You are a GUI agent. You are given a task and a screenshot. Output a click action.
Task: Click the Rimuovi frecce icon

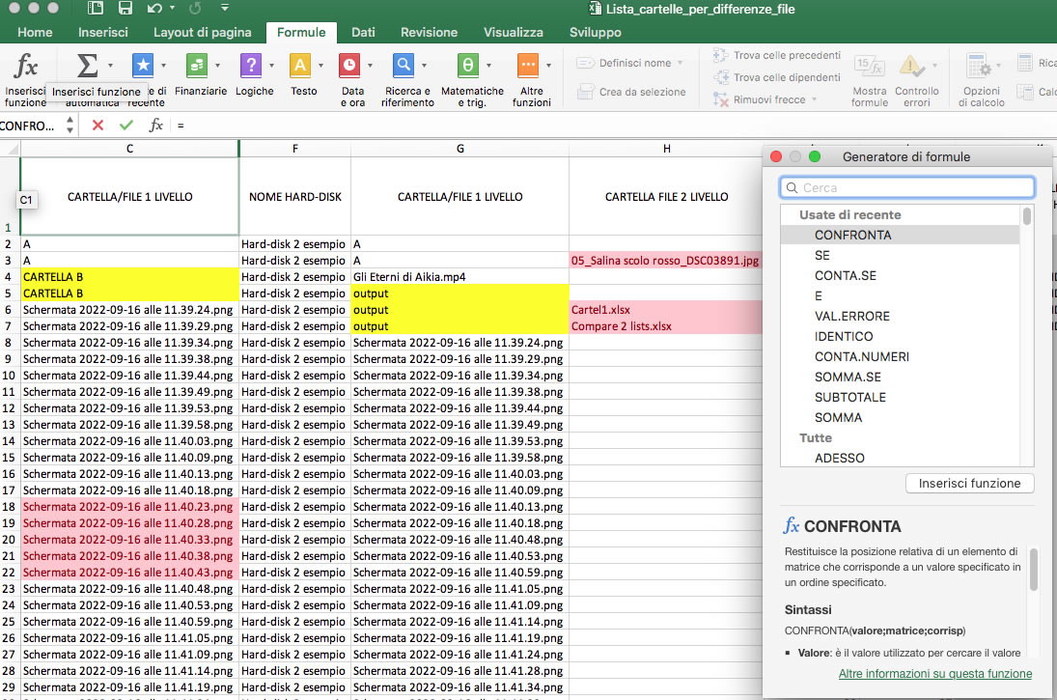tap(721, 99)
